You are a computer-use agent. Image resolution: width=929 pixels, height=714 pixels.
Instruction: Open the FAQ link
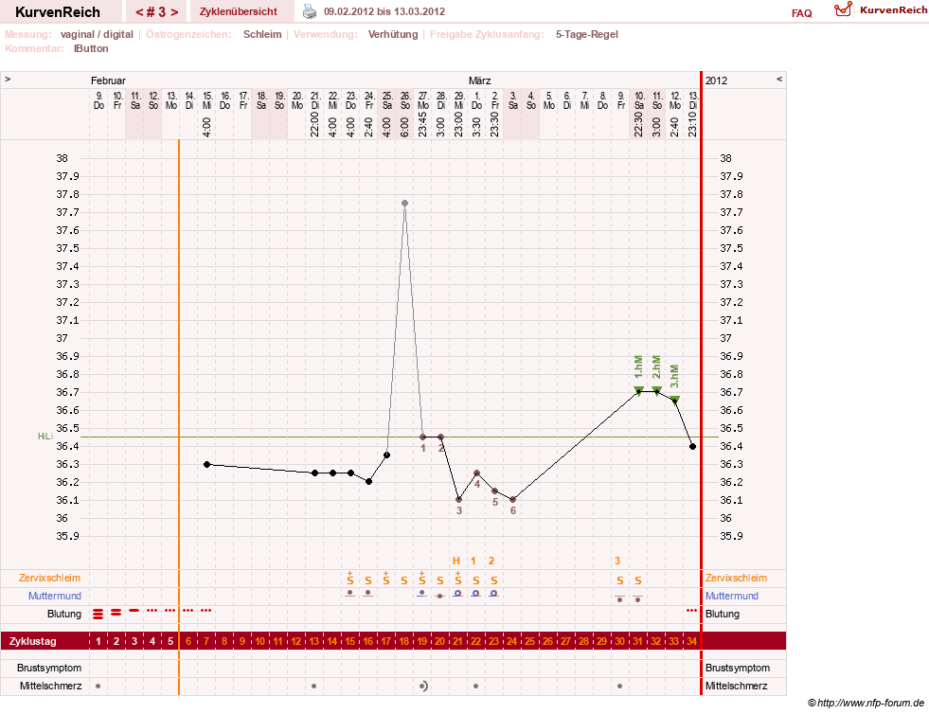tap(801, 13)
